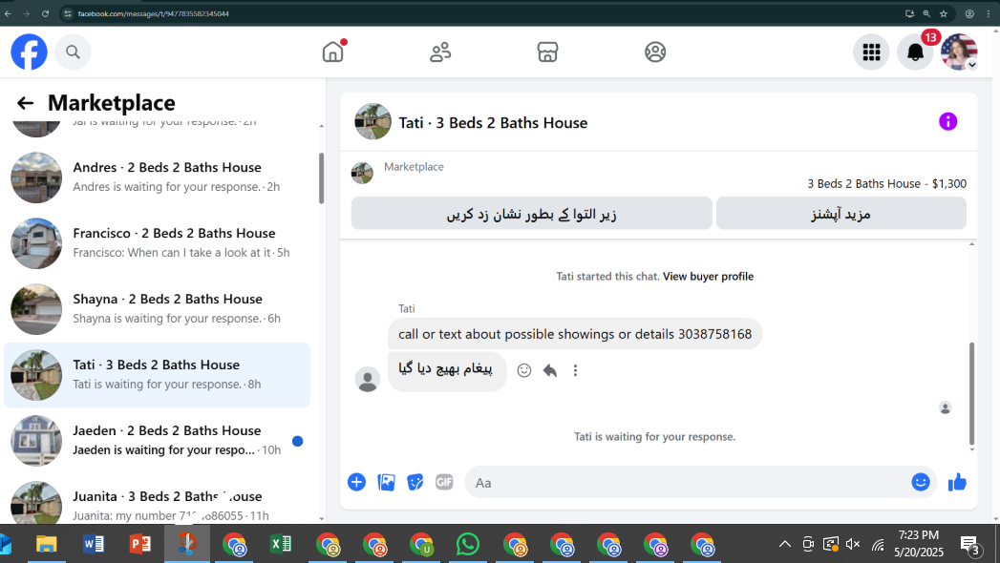Expand the account profile picture menu

point(959,52)
